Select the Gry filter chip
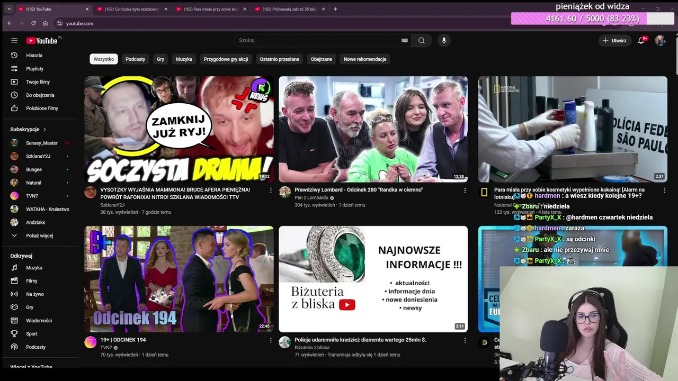 [160, 59]
